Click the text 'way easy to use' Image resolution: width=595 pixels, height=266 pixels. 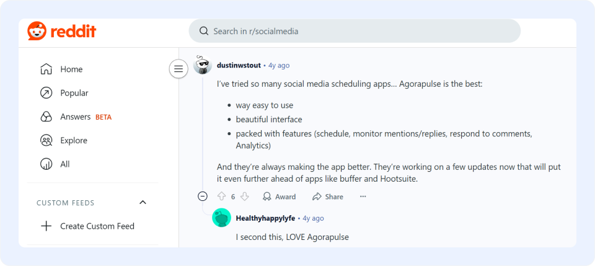[265, 105]
